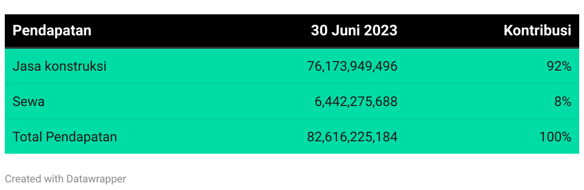Select the 30 Juni 2023 column header
The image size is (584, 190).
coord(354,31)
